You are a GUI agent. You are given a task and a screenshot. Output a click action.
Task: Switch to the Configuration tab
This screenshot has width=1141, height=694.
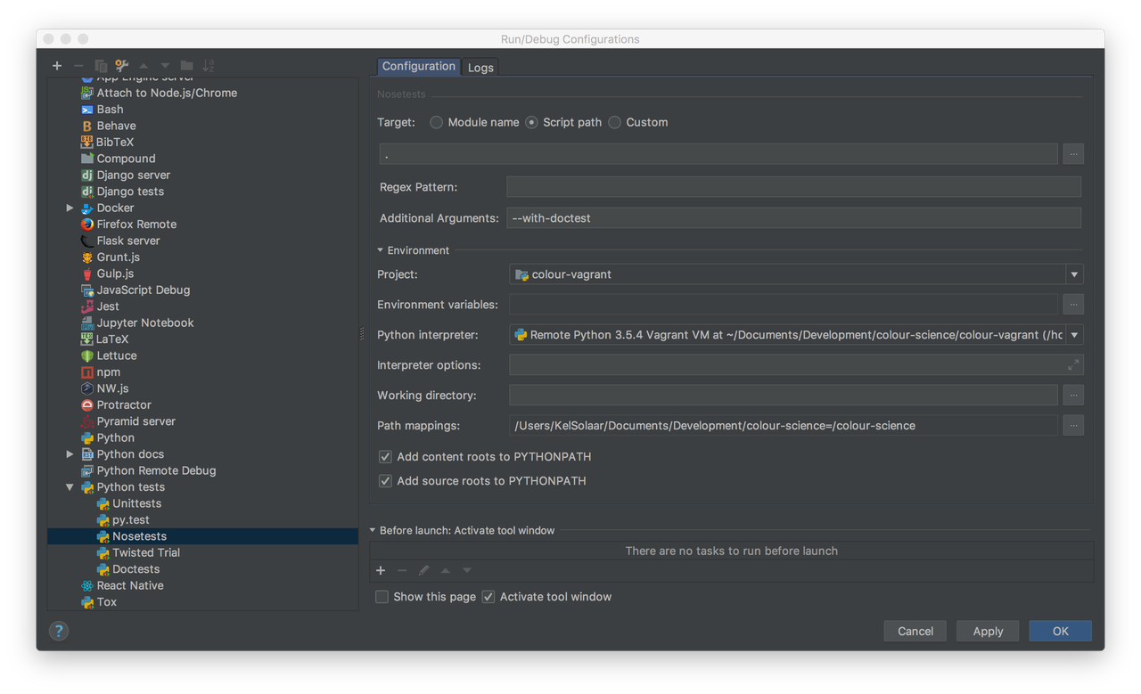pyautogui.click(x=418, y=67)
